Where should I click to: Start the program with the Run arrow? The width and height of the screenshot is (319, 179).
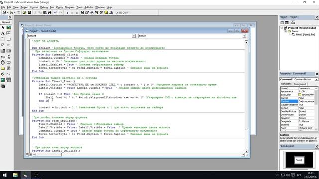[x=67, y=13]
